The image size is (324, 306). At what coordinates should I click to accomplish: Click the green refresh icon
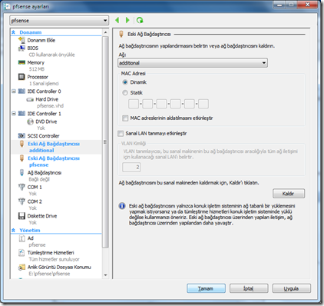(x=140, y=20)
